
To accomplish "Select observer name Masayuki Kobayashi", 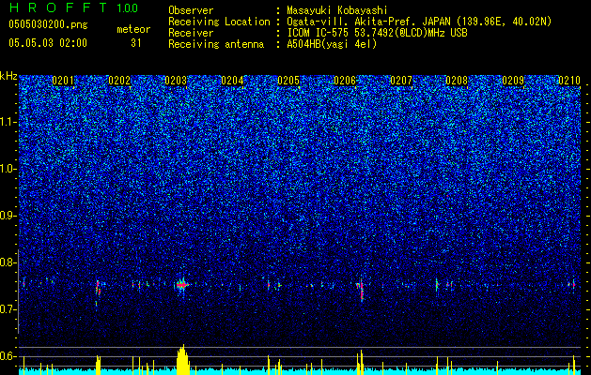I will point(337,10).
